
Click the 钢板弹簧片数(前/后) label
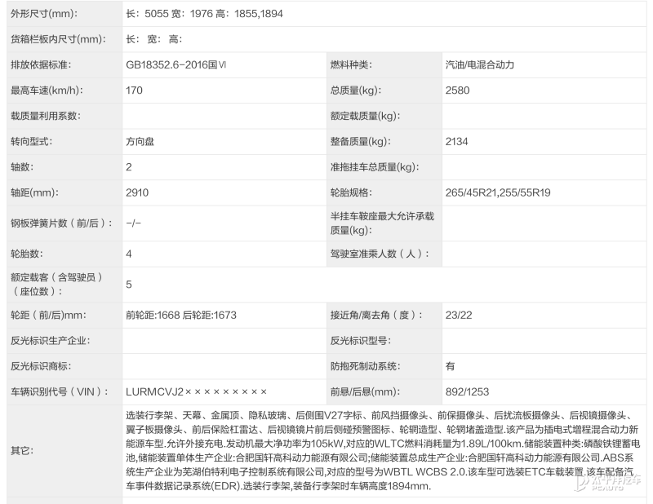(x=61, y=223)
